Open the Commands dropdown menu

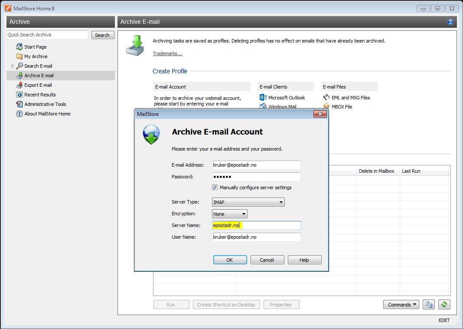[401, 304]
